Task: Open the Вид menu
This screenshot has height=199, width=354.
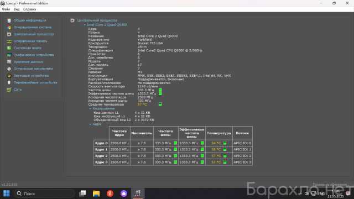Action: [x=17, y=9]
